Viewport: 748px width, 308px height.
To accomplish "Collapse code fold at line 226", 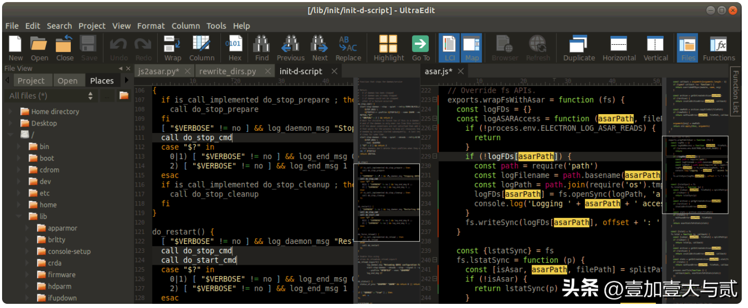I will [x=435, y=128].
